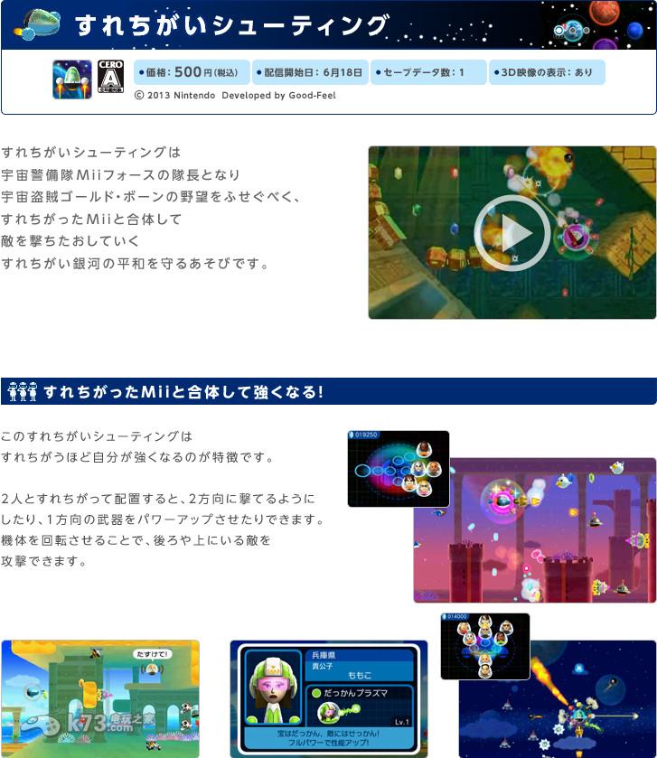Click the 3D映像の表示 badge
This screenshot has height=758, width=657.
(x=547, y=72)
